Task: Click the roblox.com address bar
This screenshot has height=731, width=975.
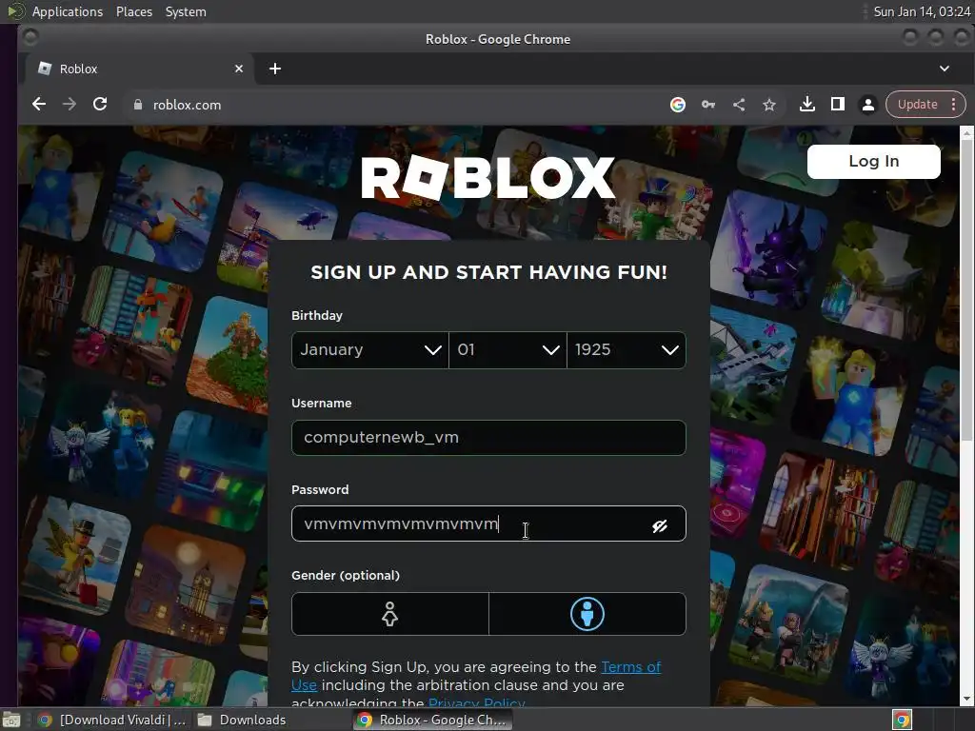Action: point(398,105)
